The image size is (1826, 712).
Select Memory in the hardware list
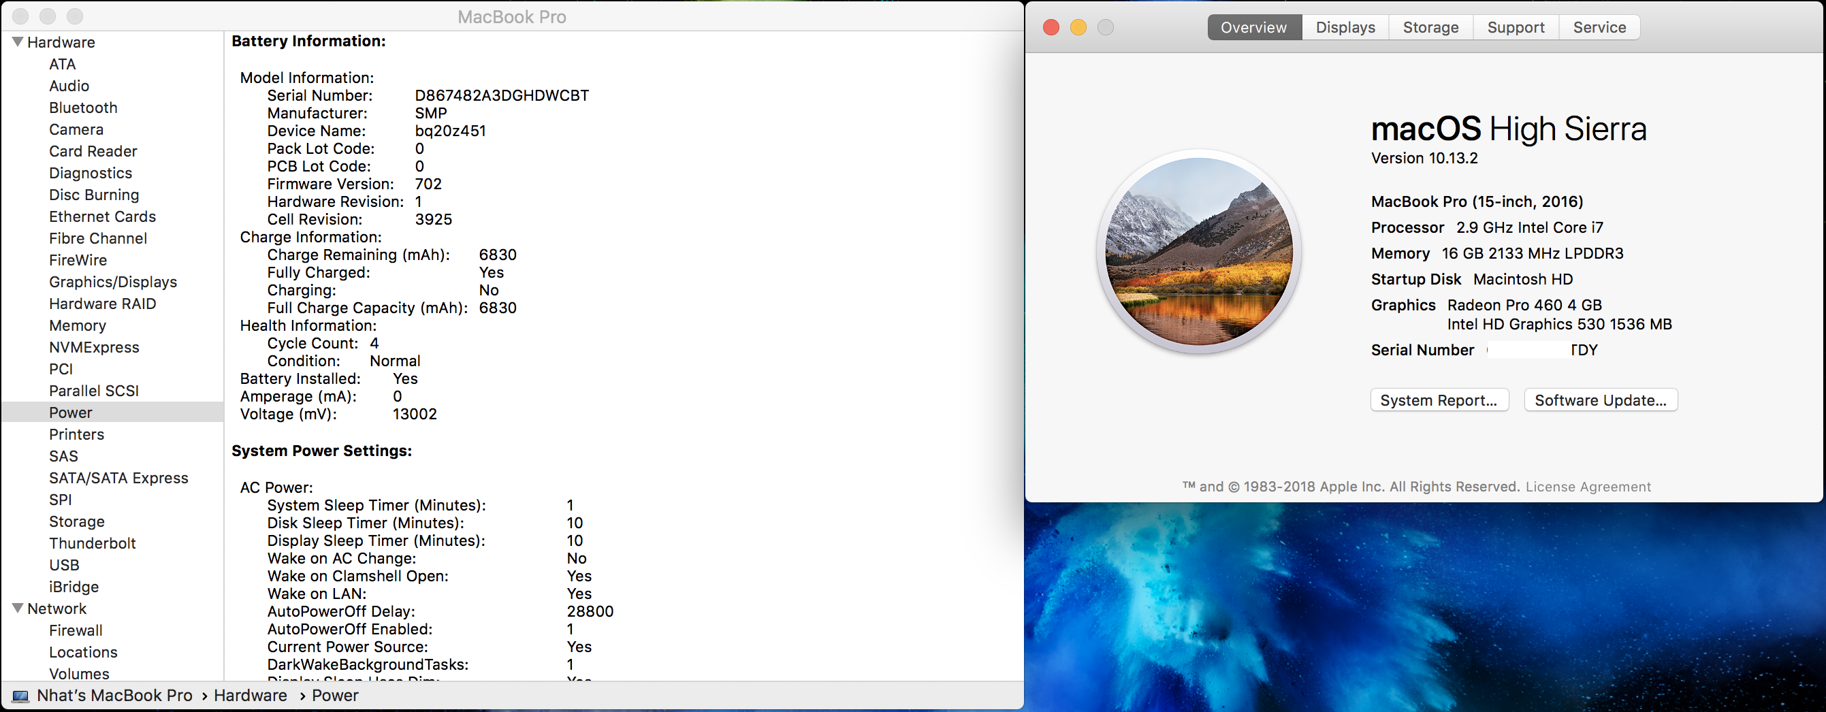77,325
